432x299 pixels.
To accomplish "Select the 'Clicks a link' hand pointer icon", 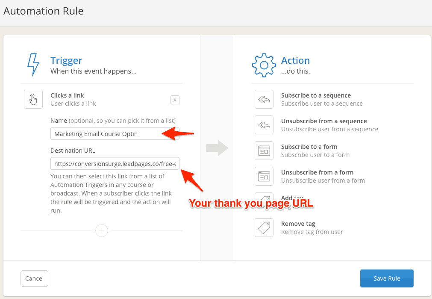I will 33,99.
